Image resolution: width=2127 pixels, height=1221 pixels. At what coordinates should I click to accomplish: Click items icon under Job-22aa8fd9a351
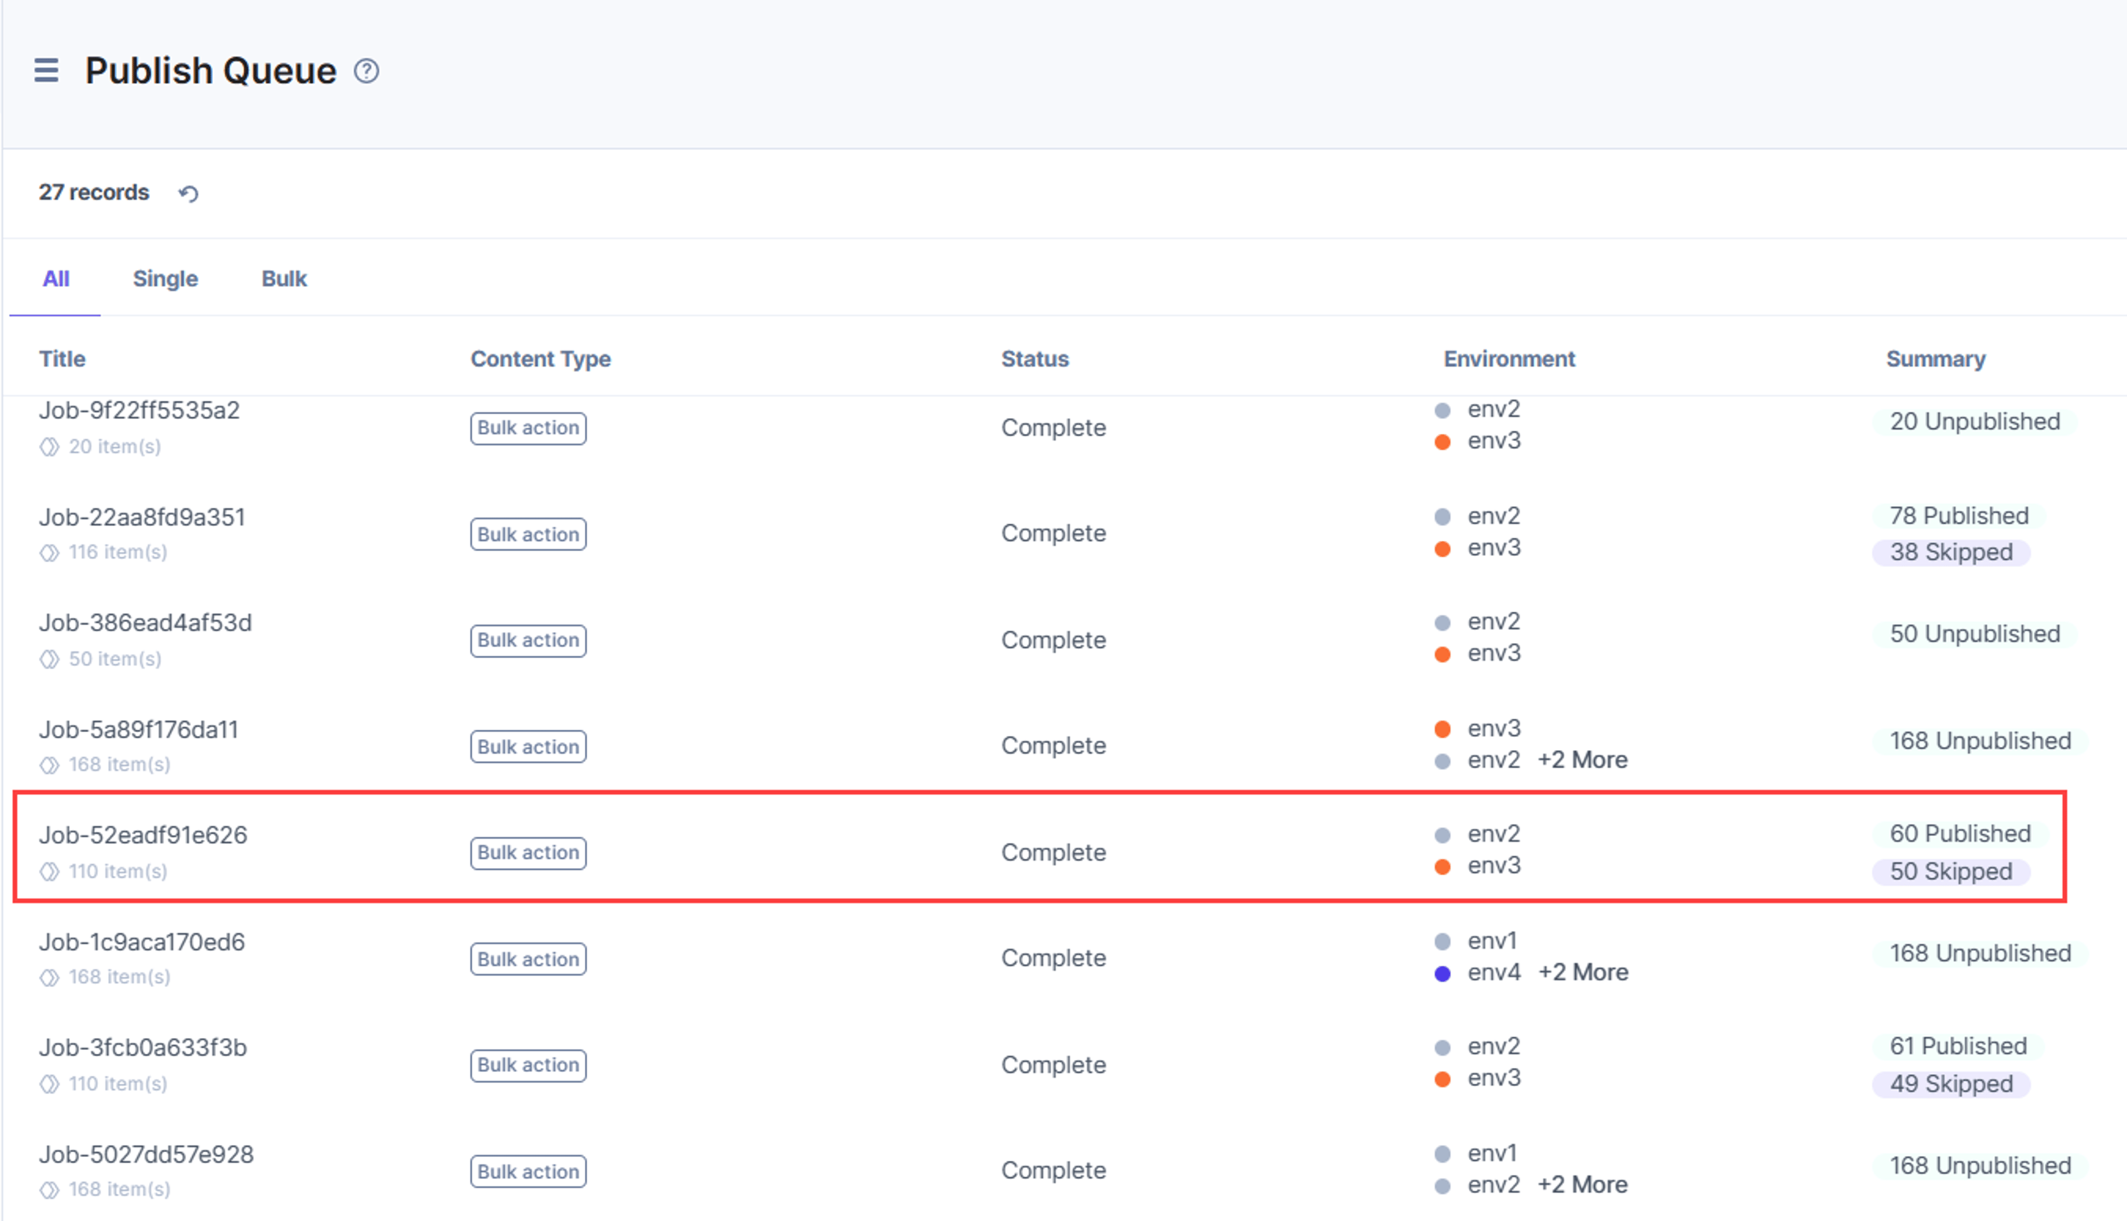pyautogui.click(x=49, y=553)
